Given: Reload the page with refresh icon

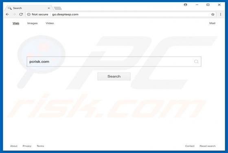Looking at the screenshot, I should pyautogui.click(x=21, y=14).
